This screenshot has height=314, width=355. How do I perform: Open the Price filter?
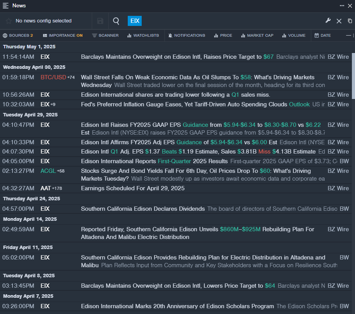coord(223,36)
